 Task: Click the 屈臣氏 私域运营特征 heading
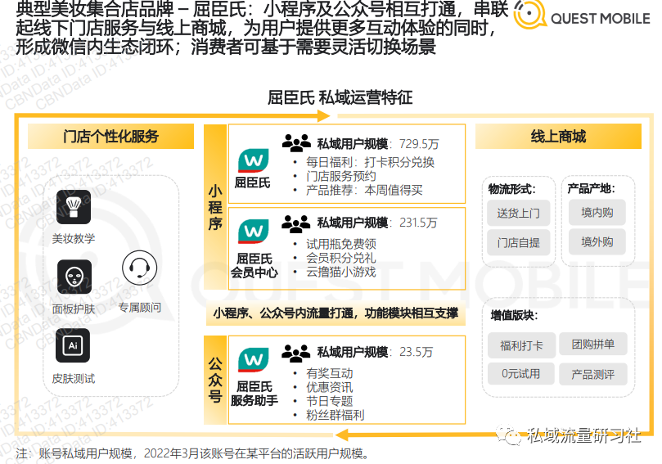click(340, 97)
